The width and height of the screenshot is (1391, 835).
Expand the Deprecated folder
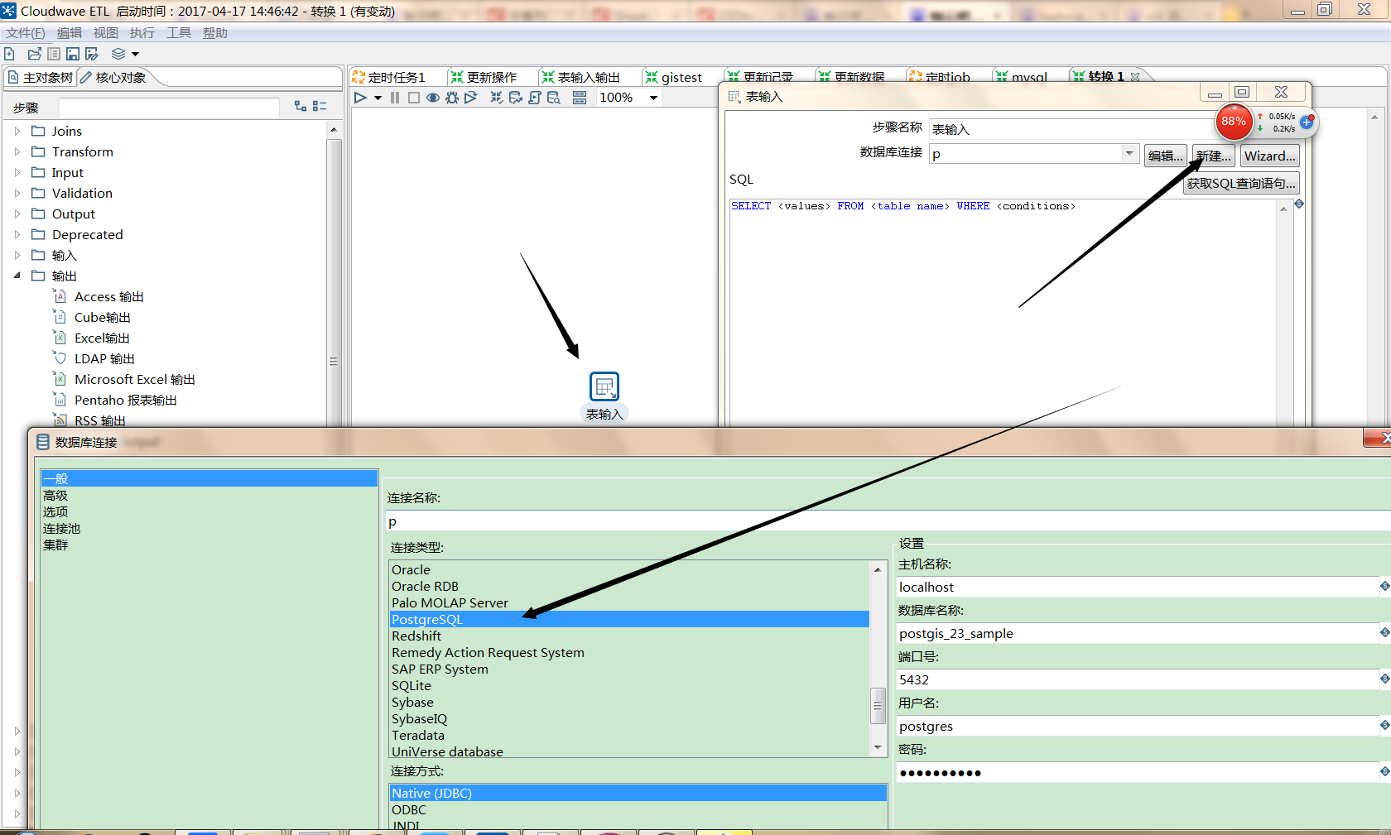click(17, 234)
